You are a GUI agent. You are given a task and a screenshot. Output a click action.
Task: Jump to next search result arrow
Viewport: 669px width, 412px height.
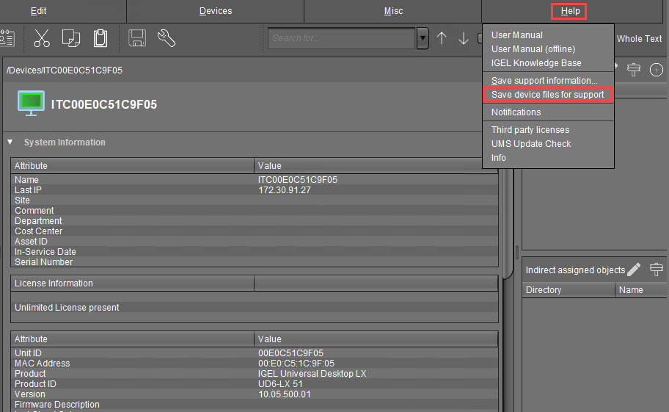(464, 39)
